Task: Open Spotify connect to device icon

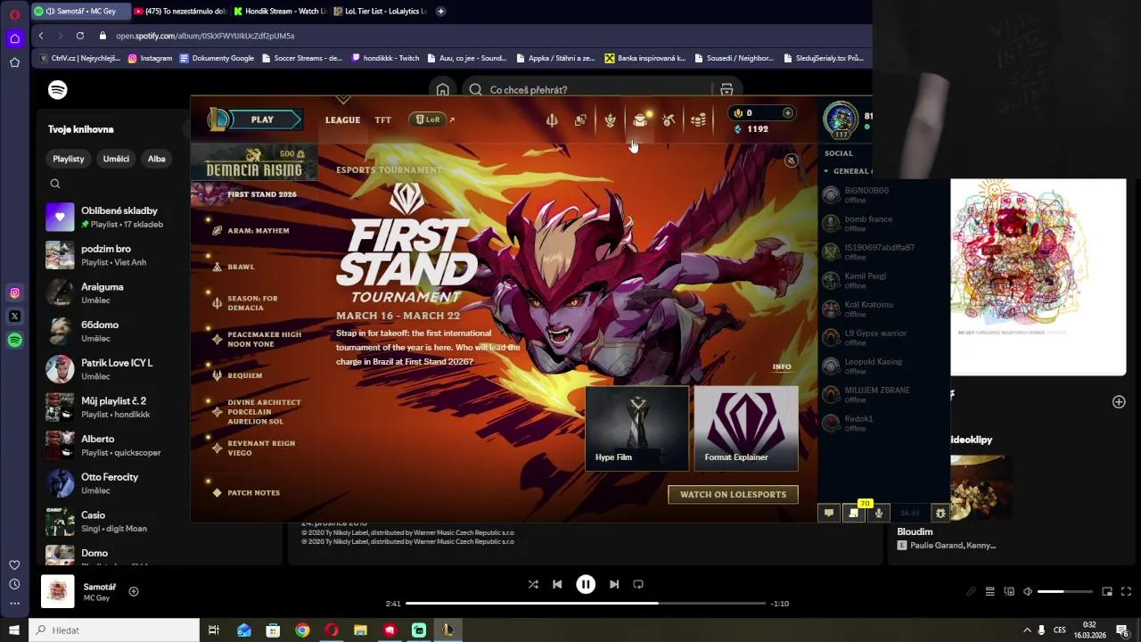Action: (x=1009, y=591)
